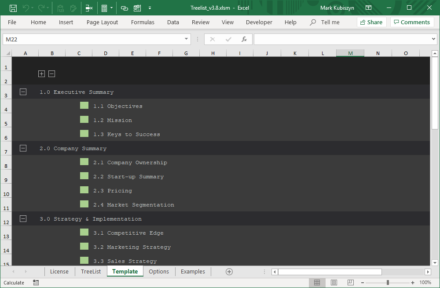Switch to Page Layout view in status bar
The width and height of the screenshot is (440, 288).
(334, 283)
